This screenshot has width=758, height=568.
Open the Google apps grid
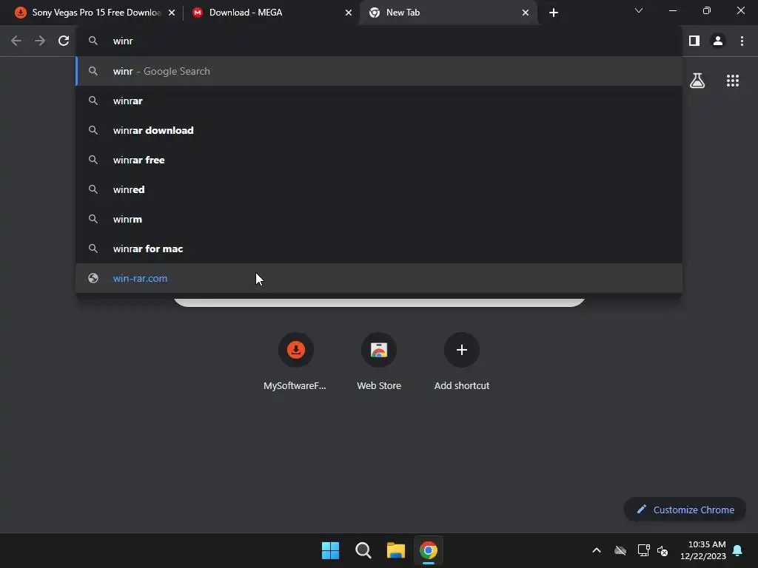pyautogui.click(x=733, y=81)
